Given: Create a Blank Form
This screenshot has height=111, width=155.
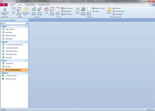Looking at the screenshot, I should (58, 11).
